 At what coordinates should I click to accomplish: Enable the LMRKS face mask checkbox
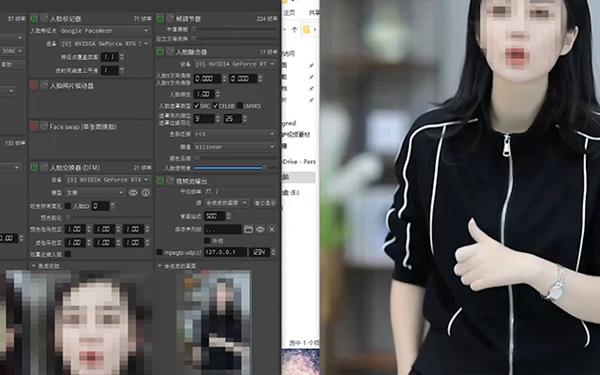240,106
